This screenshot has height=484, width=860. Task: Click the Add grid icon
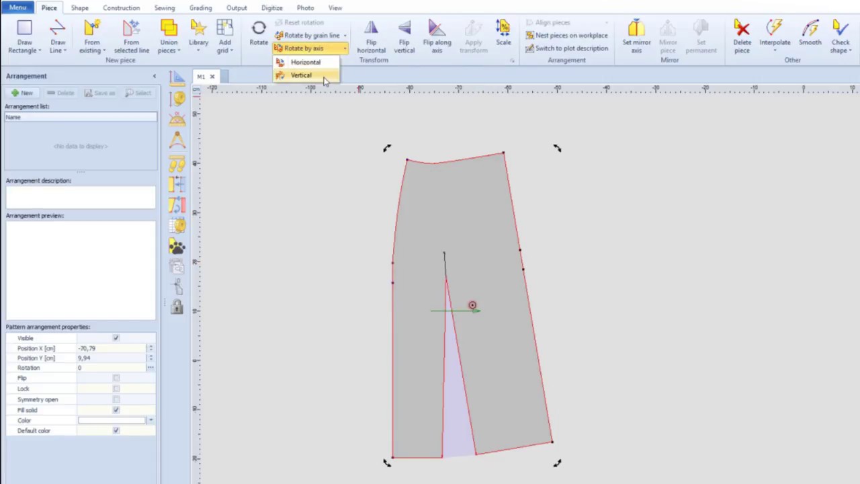(x=224, y=28)
